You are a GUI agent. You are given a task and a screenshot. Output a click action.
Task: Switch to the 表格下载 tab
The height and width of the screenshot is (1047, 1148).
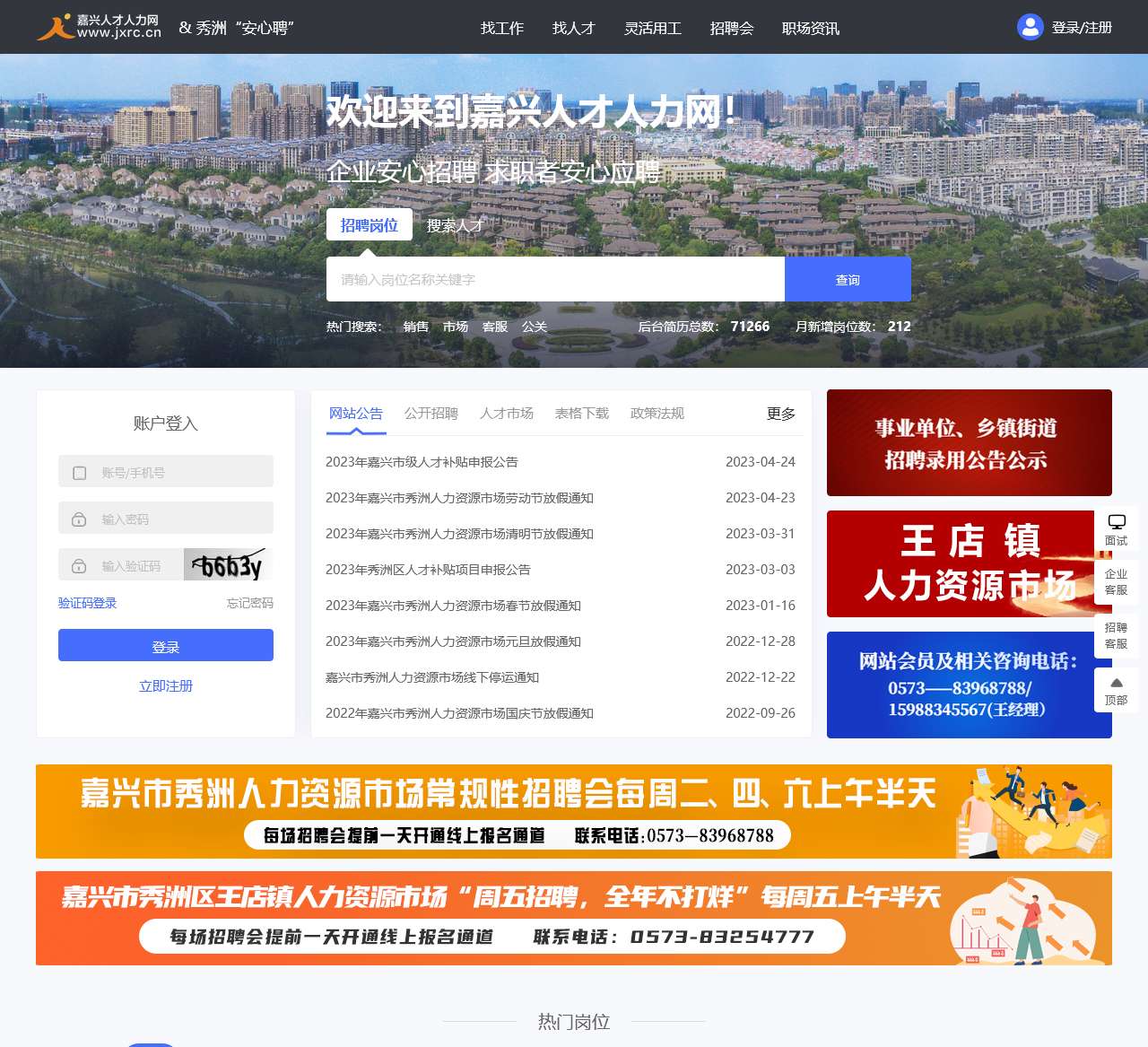point(581,414)
